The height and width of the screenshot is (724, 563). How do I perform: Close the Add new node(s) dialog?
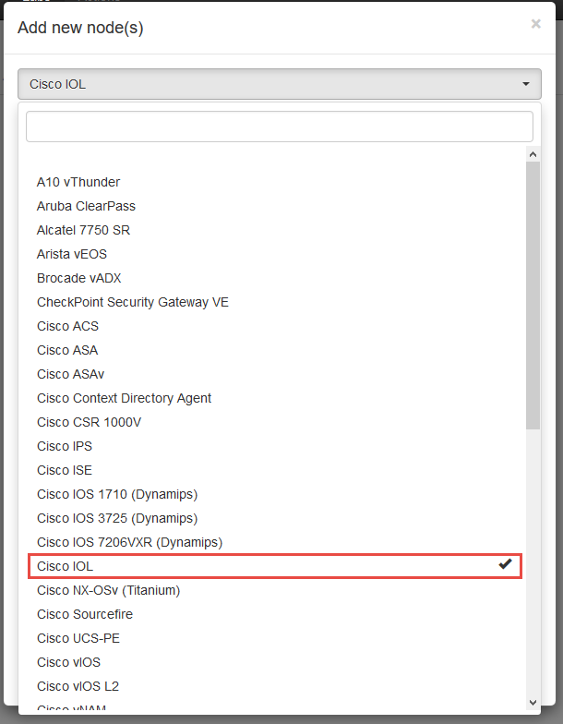(535, 24)
